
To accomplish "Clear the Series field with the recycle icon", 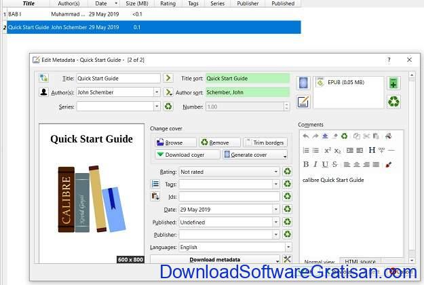I will click(x=168, y=107).
